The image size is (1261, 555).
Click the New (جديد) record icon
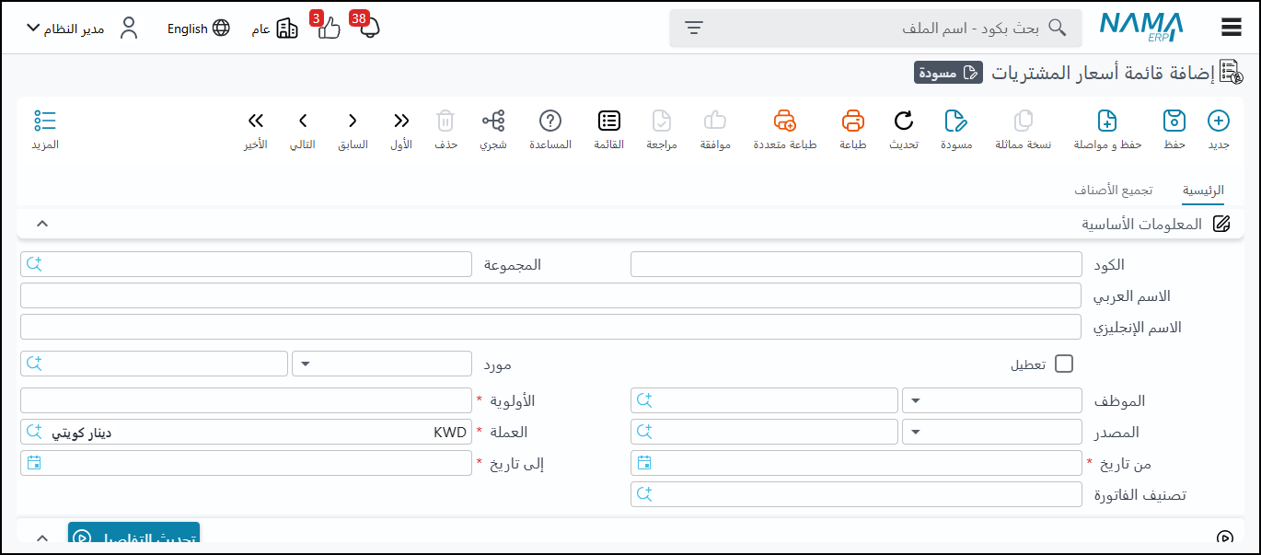tap(1218, 121)
